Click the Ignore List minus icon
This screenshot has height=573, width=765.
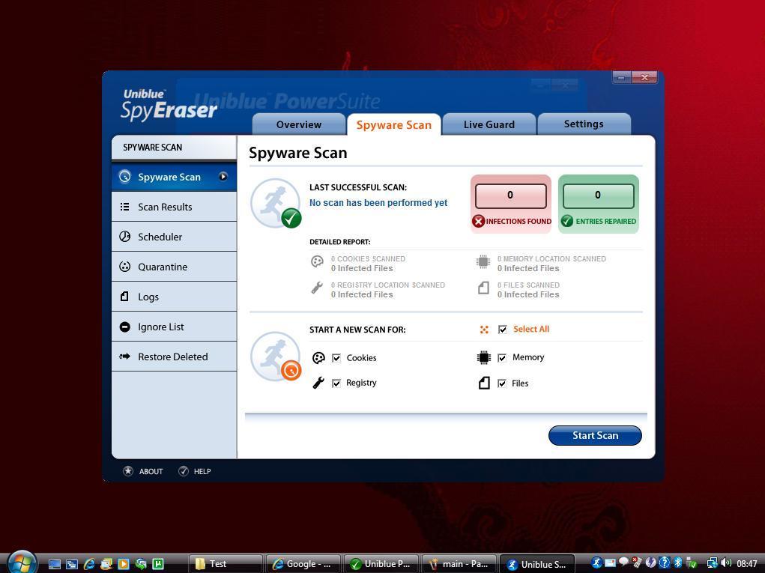coord(125,327)
